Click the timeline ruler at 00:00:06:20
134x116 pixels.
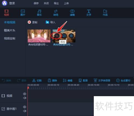(73, 85)
